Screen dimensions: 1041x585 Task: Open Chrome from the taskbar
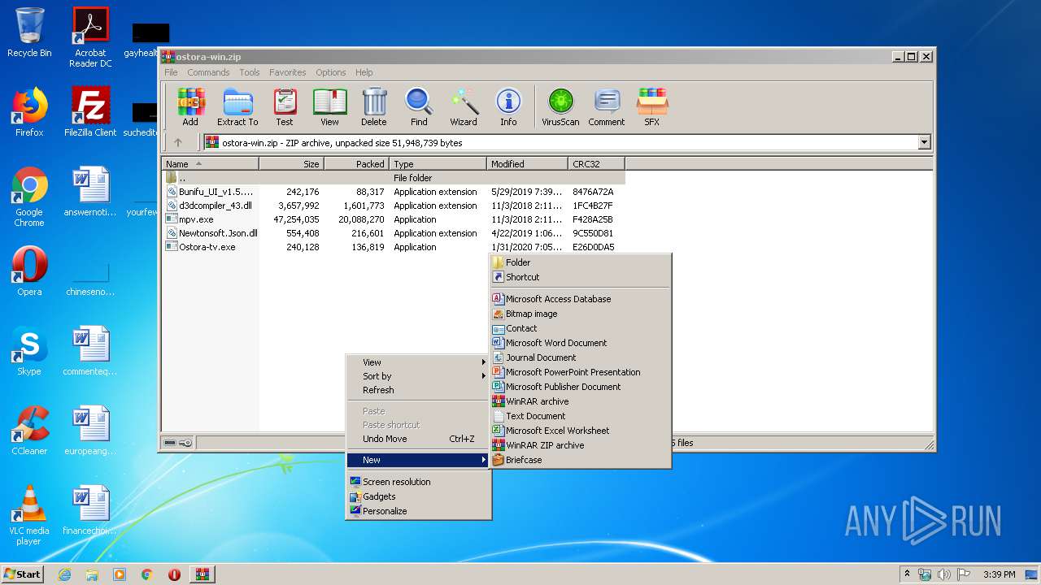146,574
